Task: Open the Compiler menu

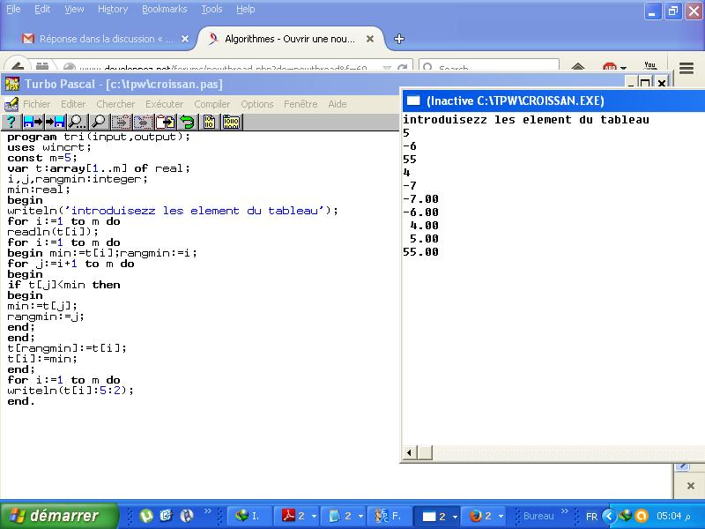Action: click(x=211, y=104)
